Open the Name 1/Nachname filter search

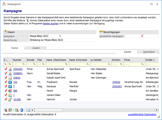[x=66, y=64]
